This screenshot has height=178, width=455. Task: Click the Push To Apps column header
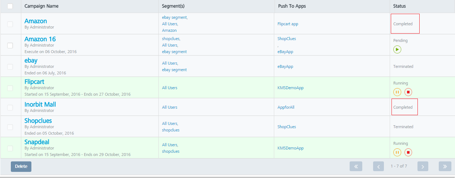click(292, 6)
